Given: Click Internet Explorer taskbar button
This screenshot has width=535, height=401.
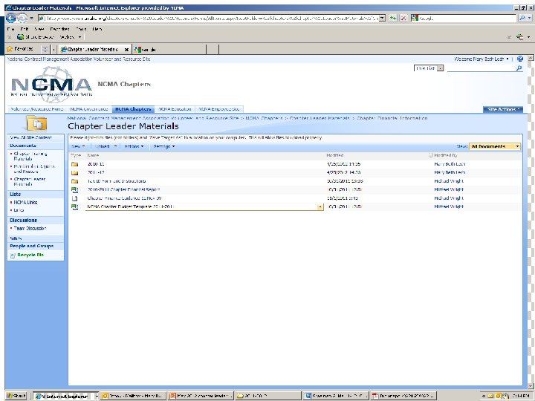Looking at the screenshot, I should tap(65, 396).
